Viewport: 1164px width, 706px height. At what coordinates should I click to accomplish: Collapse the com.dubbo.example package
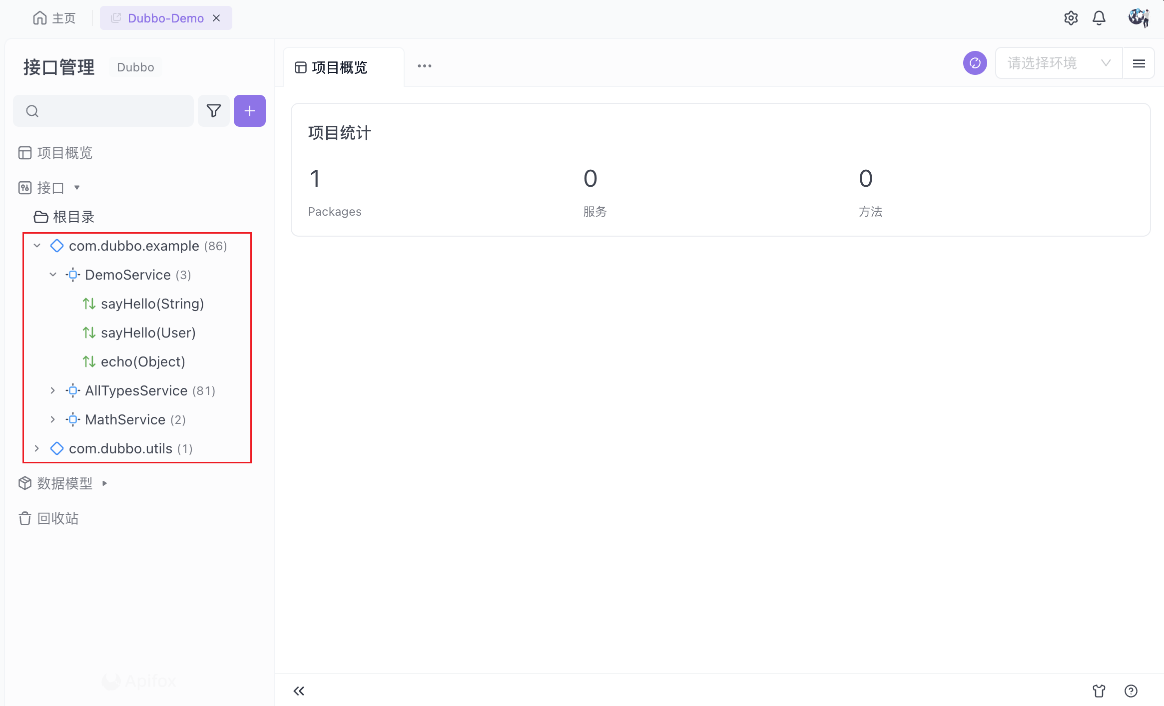[x=37, y=246]
